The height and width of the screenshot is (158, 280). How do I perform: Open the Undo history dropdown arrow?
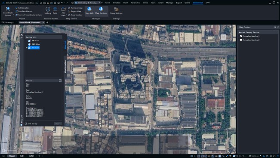tap(64, 3)
